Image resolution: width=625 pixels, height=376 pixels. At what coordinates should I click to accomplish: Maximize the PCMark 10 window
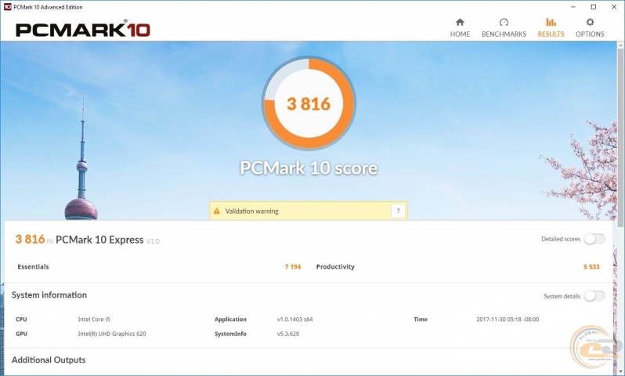[590, 6]
